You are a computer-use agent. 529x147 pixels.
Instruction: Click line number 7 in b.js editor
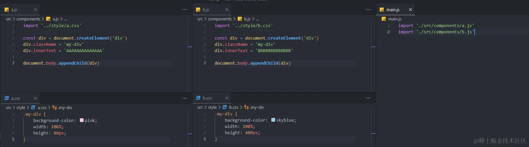click(205, 63)
